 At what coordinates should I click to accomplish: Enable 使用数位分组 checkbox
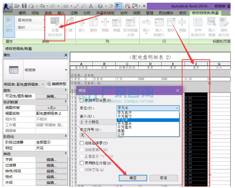click(x=82, y=163)
